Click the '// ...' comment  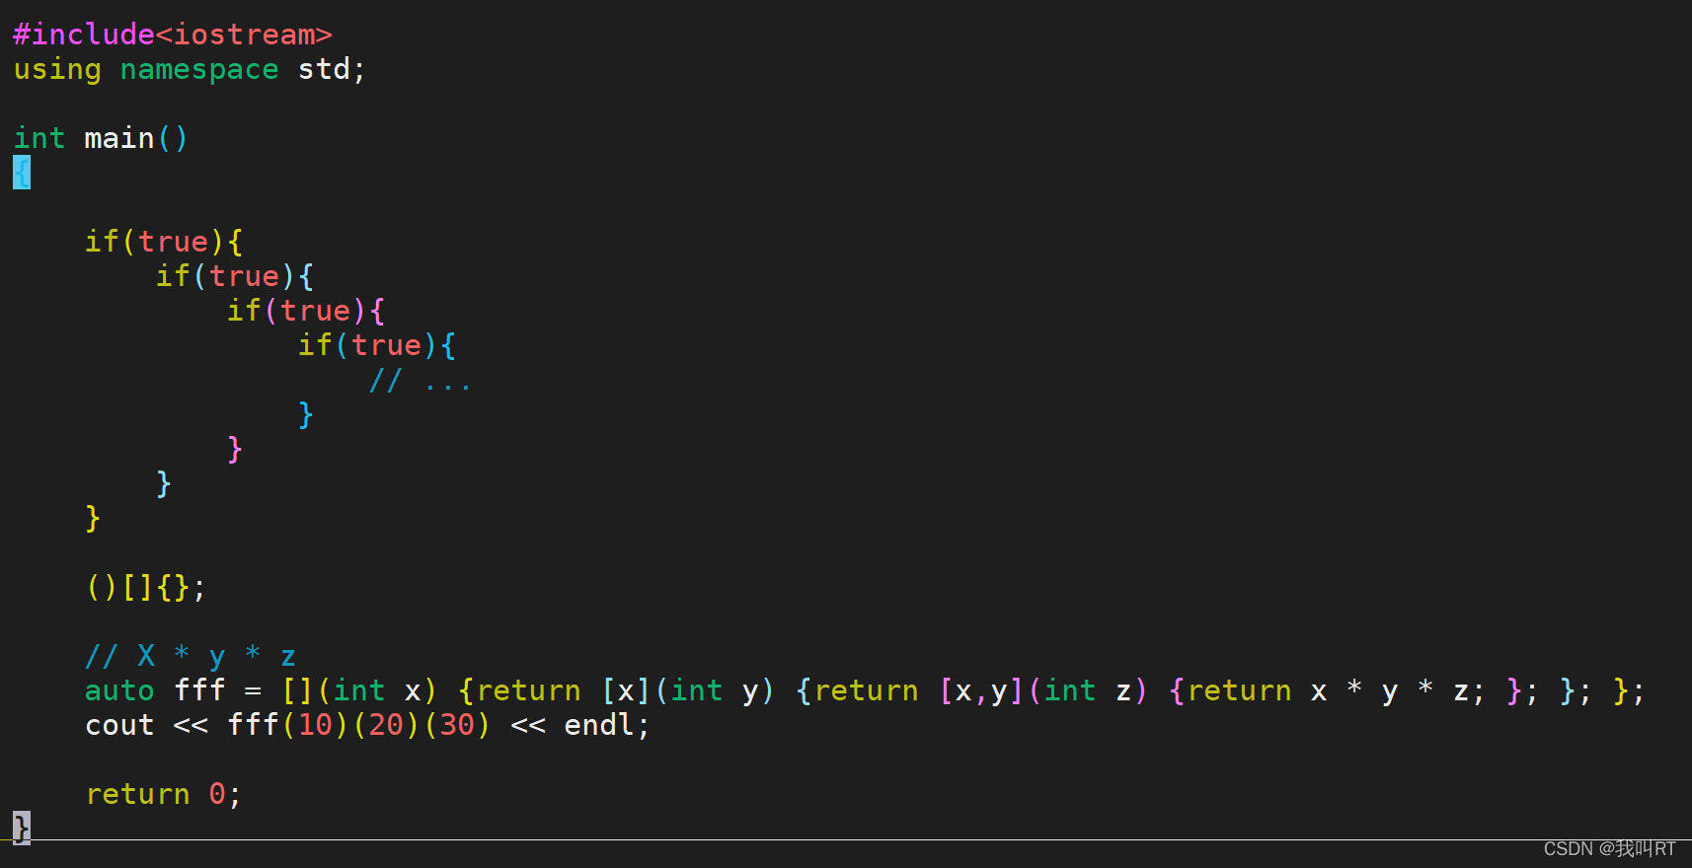[421, 381]
